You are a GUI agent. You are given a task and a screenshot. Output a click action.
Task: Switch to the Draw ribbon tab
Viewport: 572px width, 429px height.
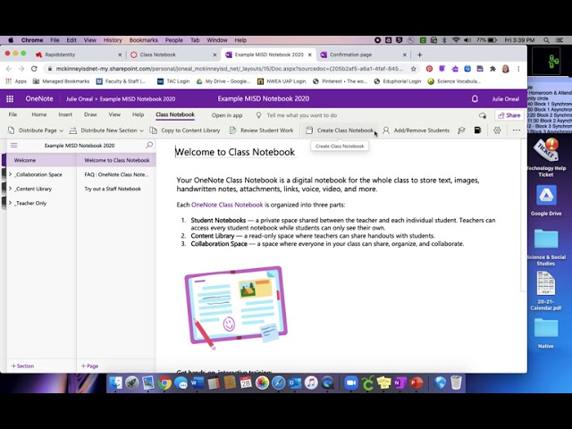[90, 114]
